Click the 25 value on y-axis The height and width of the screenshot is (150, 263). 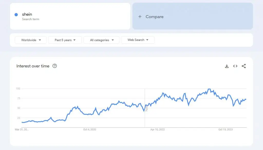18,118
